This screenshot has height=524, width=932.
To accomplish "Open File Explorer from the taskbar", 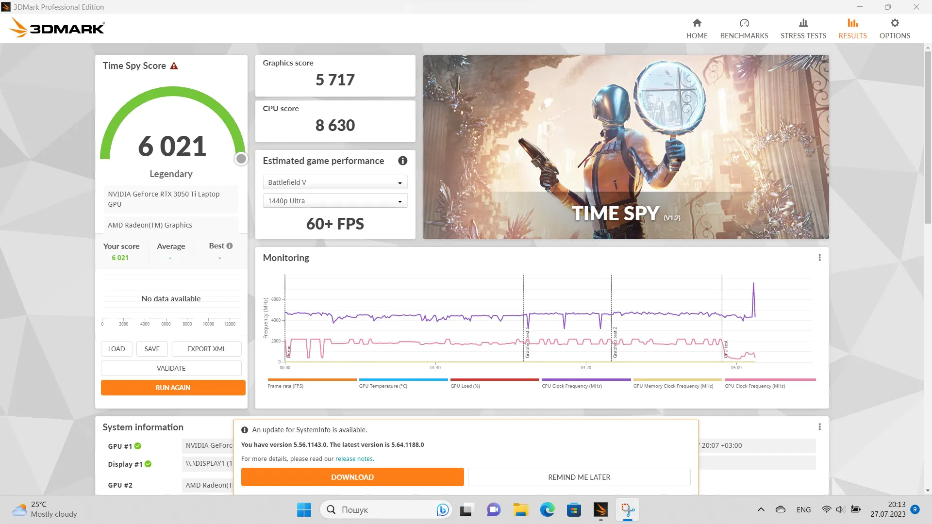I will [521, 510].
